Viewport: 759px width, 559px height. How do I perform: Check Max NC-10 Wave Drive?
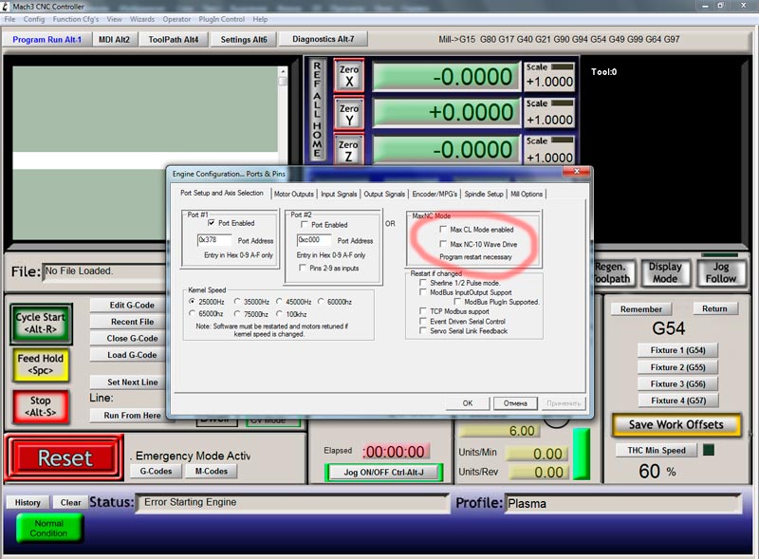(x=443, y=244)
